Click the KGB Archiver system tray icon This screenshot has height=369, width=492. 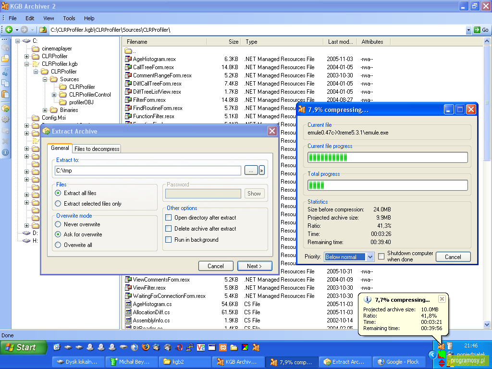tap(441, 346)
